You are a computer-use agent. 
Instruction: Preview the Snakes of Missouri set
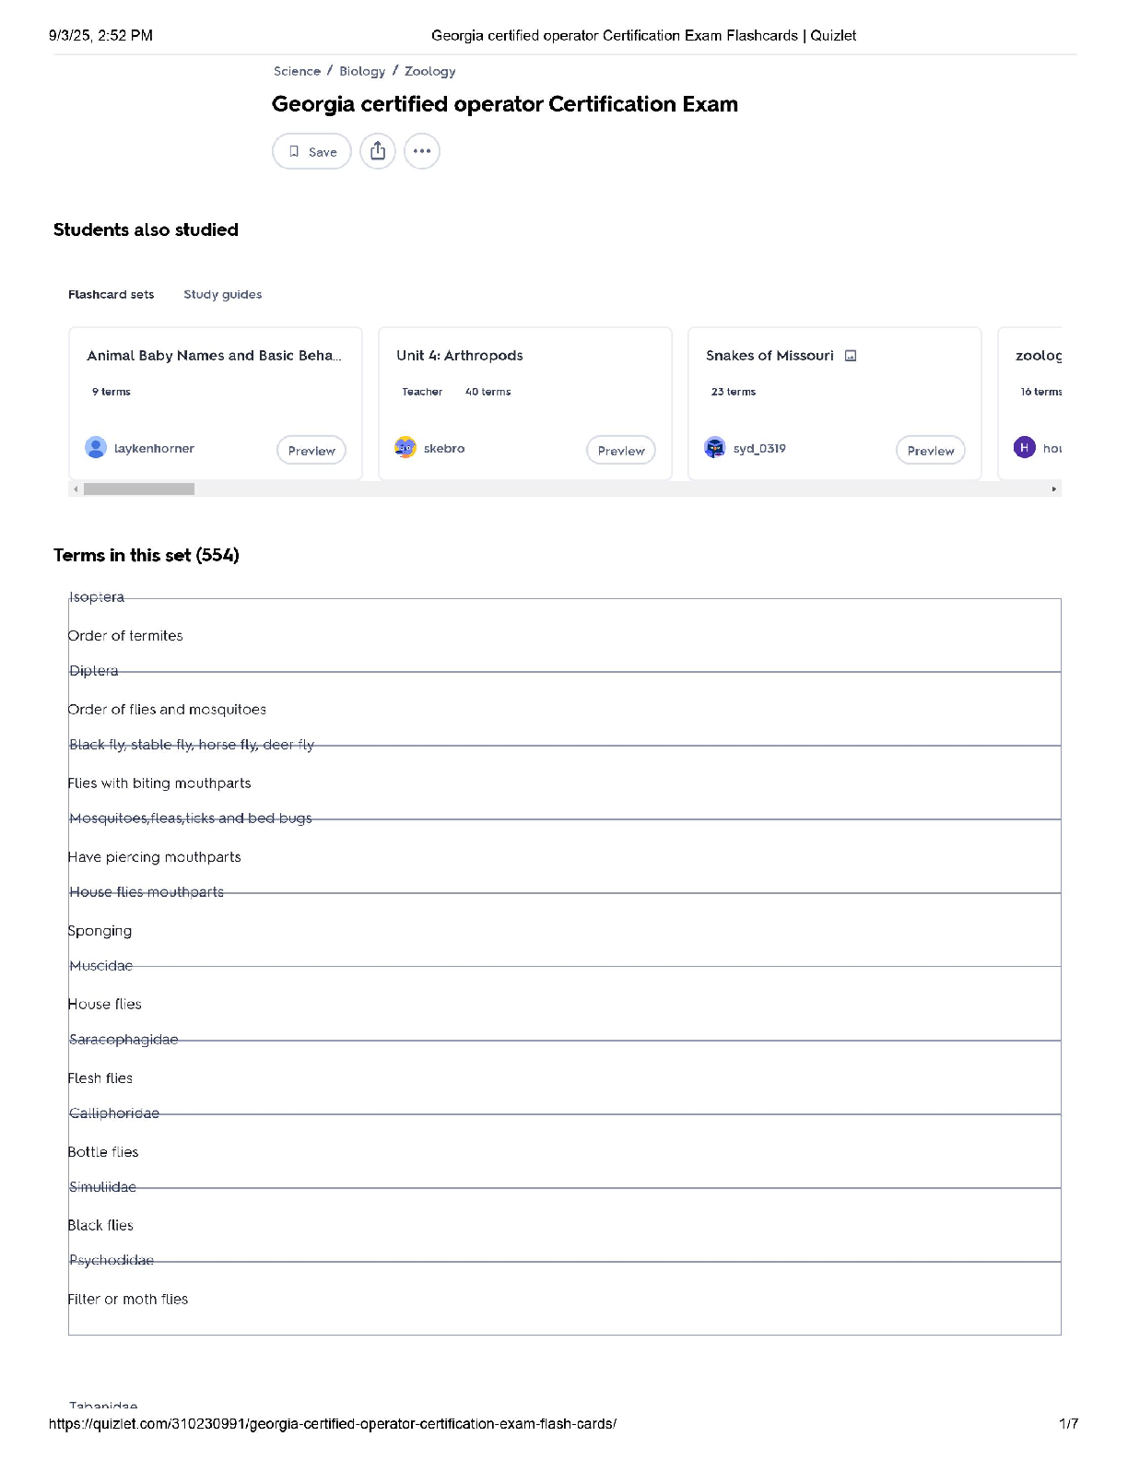coord(931,451)
